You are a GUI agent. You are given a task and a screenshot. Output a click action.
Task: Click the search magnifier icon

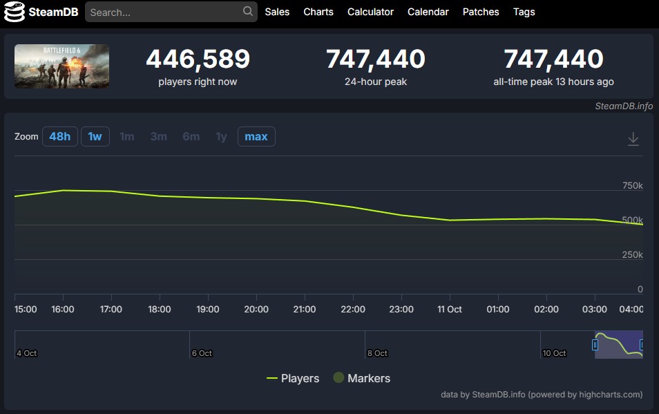[x=248, y=12]
